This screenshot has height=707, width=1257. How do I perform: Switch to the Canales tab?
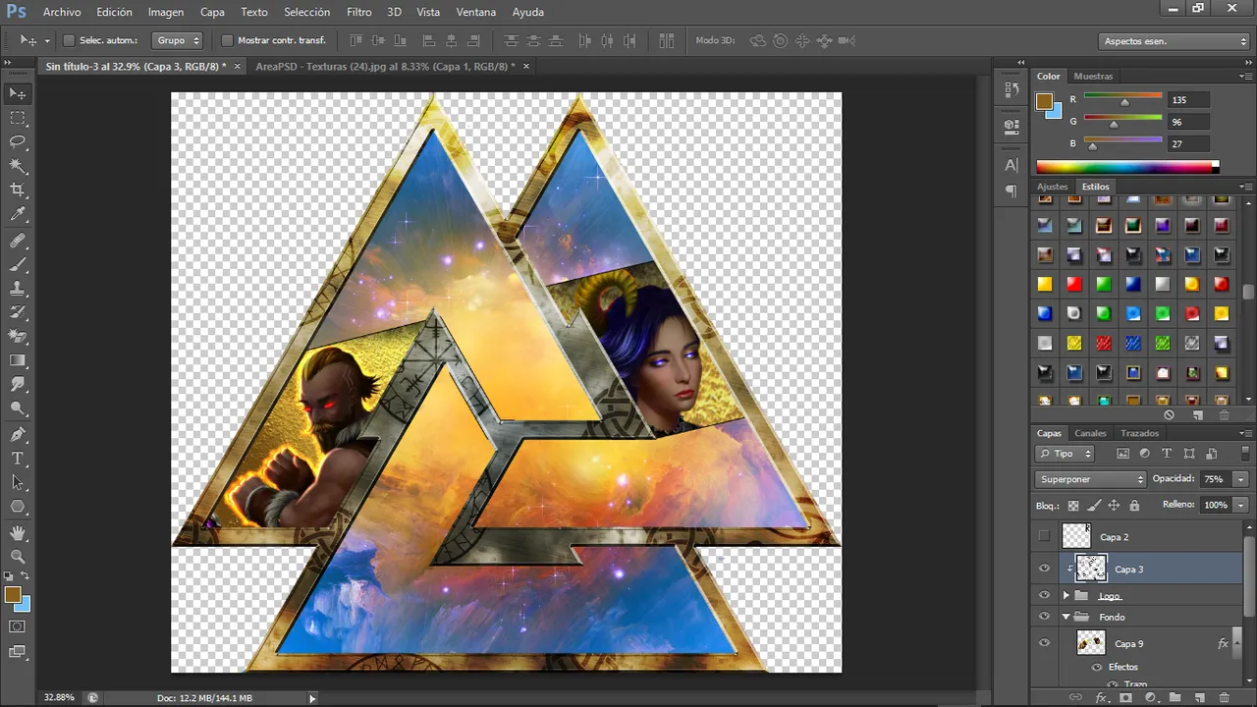point(1089,433)
